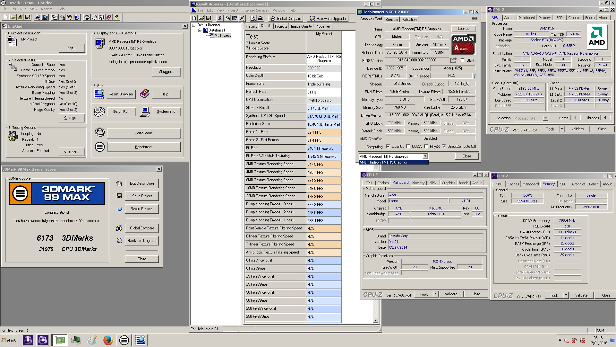Collapse the Result Browser tree root
The image size is (616, 347).
(194, 25)
